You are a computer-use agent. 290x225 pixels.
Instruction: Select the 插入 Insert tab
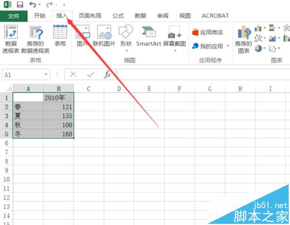click(x=62, y=16)
